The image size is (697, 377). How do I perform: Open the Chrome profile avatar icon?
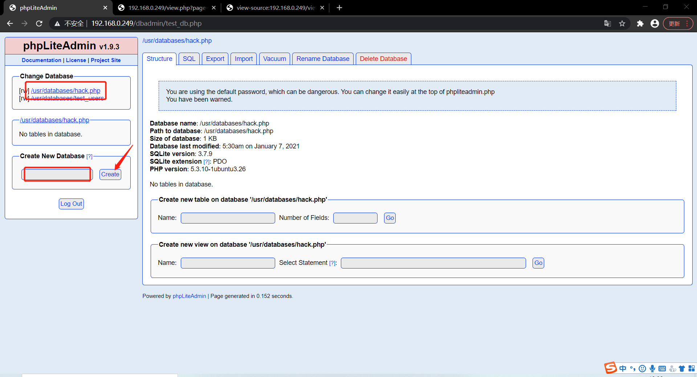(655, 24)
